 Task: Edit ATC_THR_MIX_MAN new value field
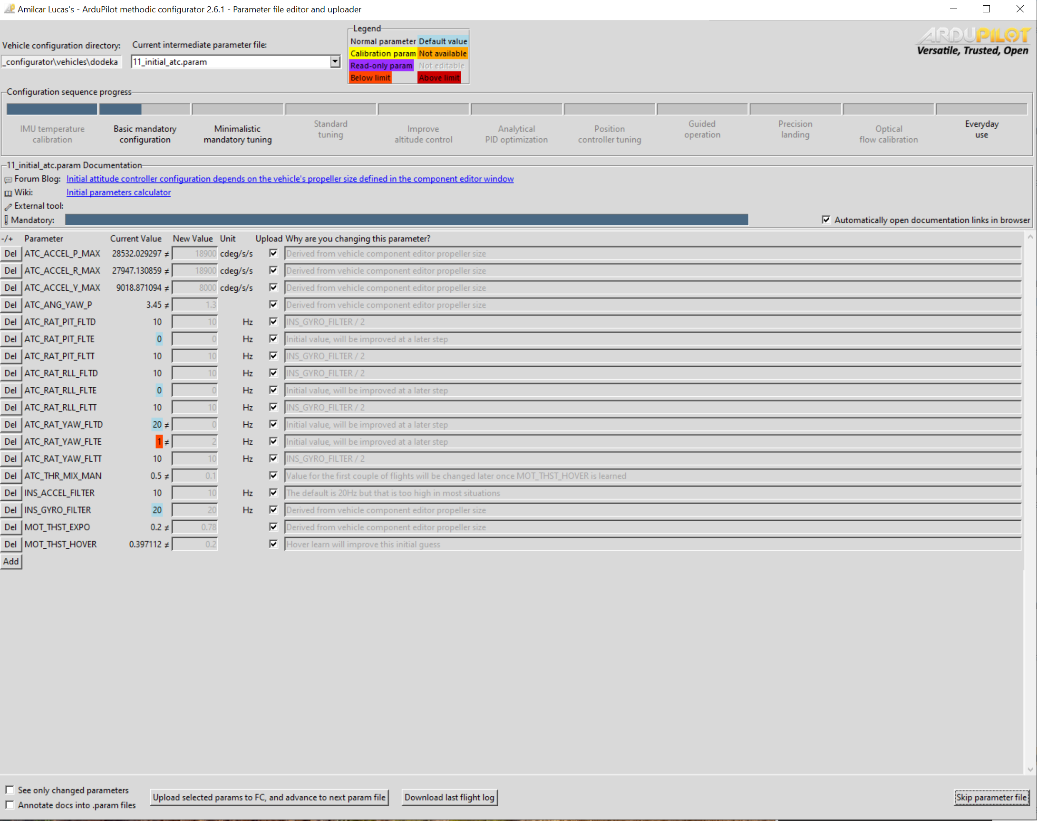click(195, 476)
